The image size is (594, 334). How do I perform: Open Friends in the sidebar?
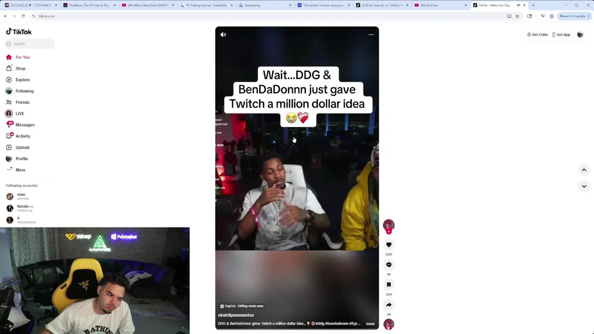pyautogui.click(x=18, y=102)
